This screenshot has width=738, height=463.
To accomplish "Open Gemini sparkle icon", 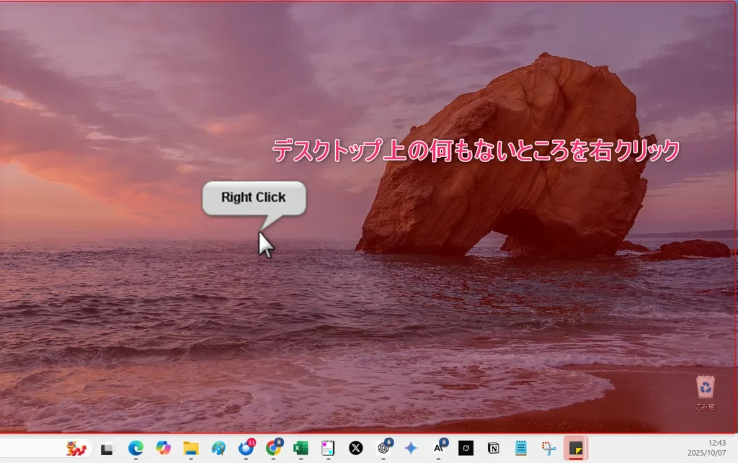I will click(411, 448).
